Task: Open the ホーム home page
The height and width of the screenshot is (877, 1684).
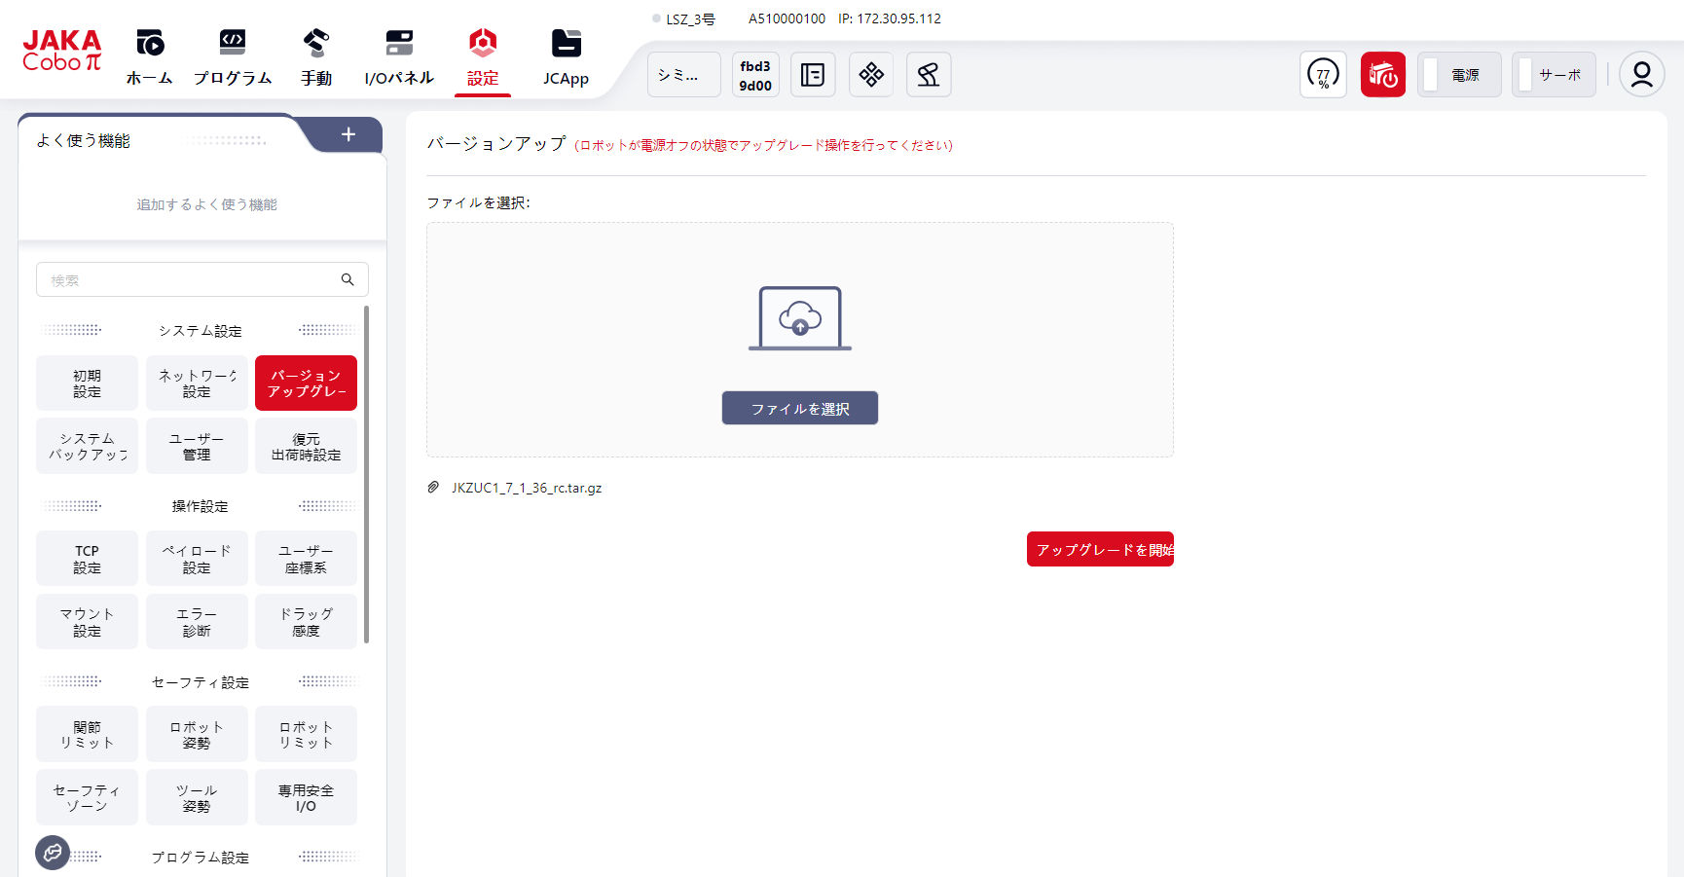Action: point(149,57)
